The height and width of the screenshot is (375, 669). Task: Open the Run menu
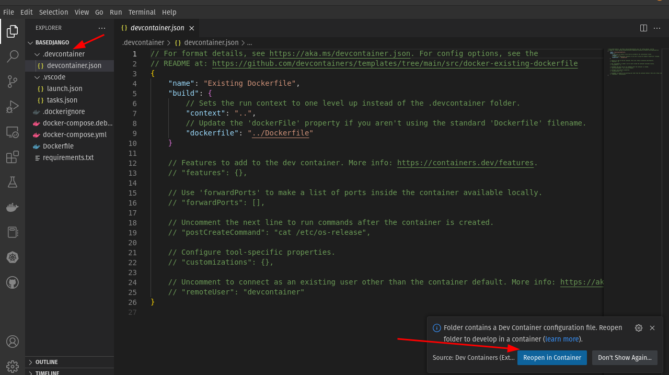click(x=116, y=12)
